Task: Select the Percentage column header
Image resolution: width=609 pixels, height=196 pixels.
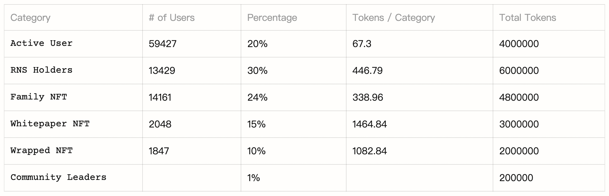Action: pos(272,18)
